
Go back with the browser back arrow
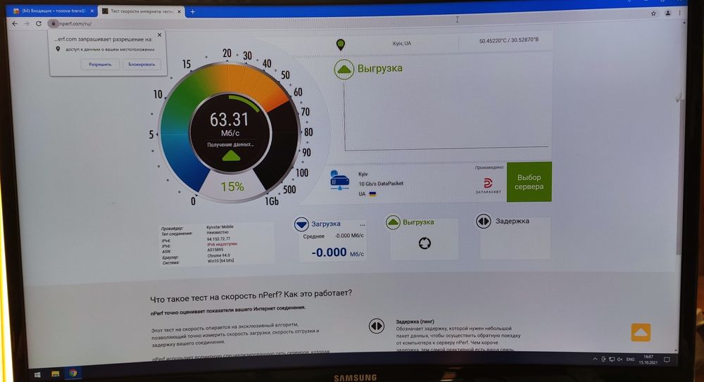15,23
